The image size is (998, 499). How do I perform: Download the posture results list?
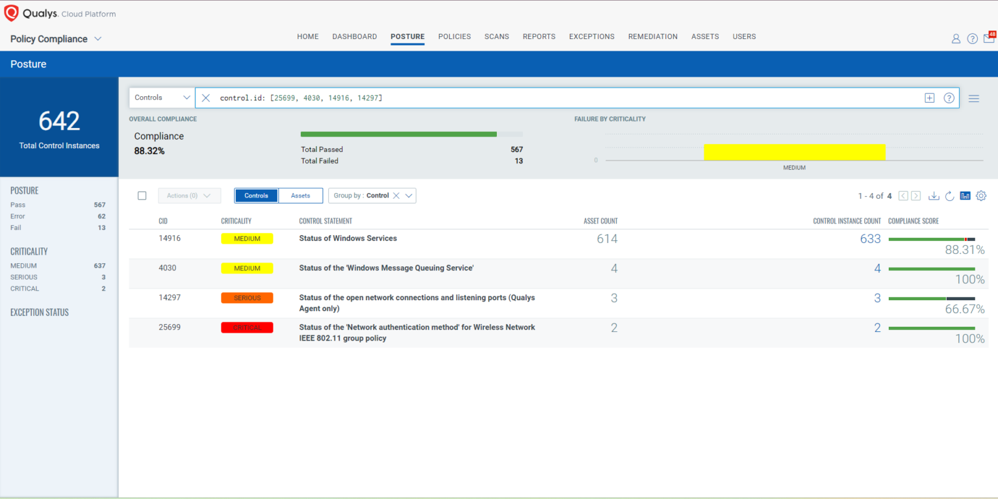(934, 195)
